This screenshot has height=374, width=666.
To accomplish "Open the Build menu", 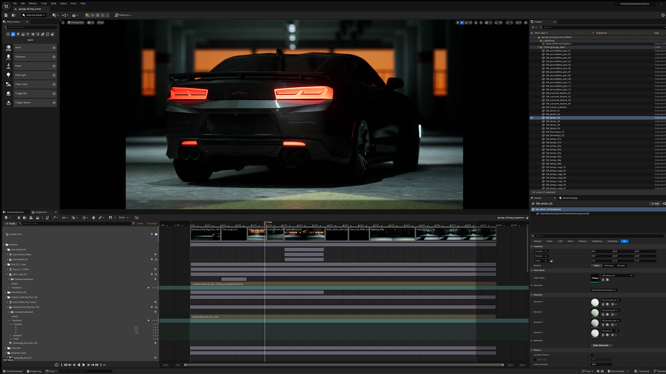I will (x=53, y=3).
